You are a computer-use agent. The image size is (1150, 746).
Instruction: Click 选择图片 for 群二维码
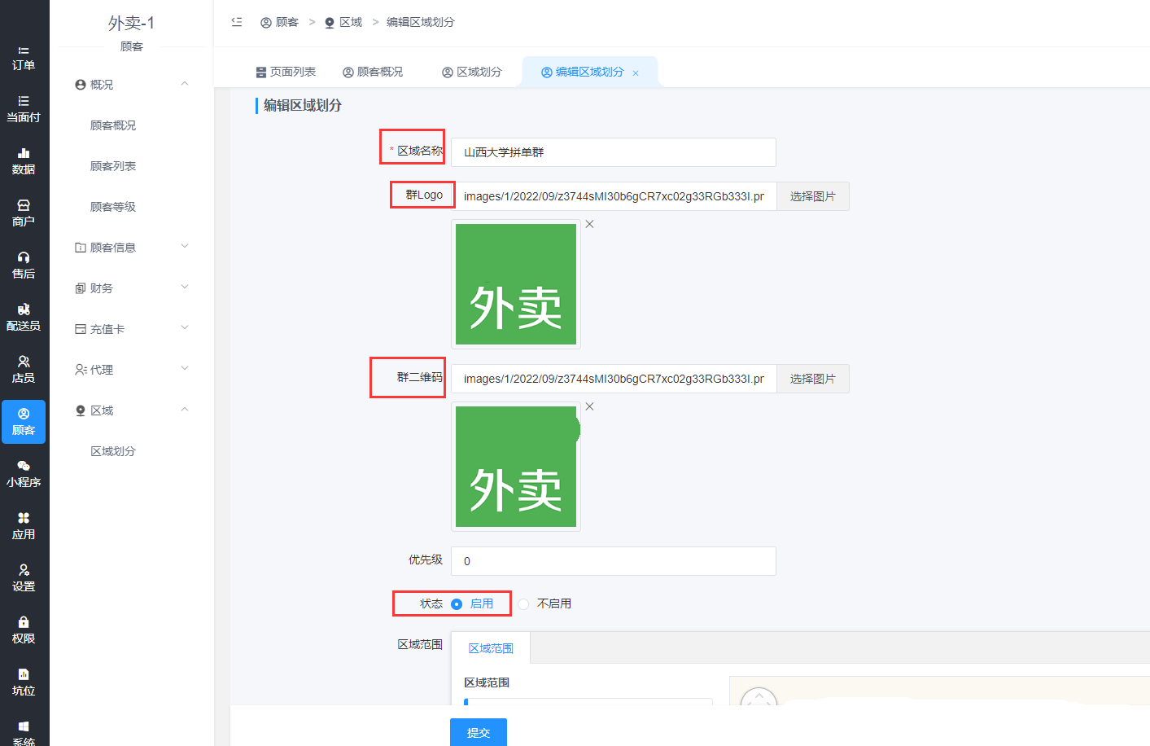(x=813, y=379)
